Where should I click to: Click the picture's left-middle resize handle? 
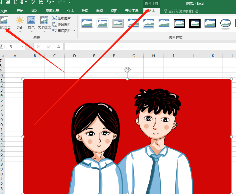23,137
